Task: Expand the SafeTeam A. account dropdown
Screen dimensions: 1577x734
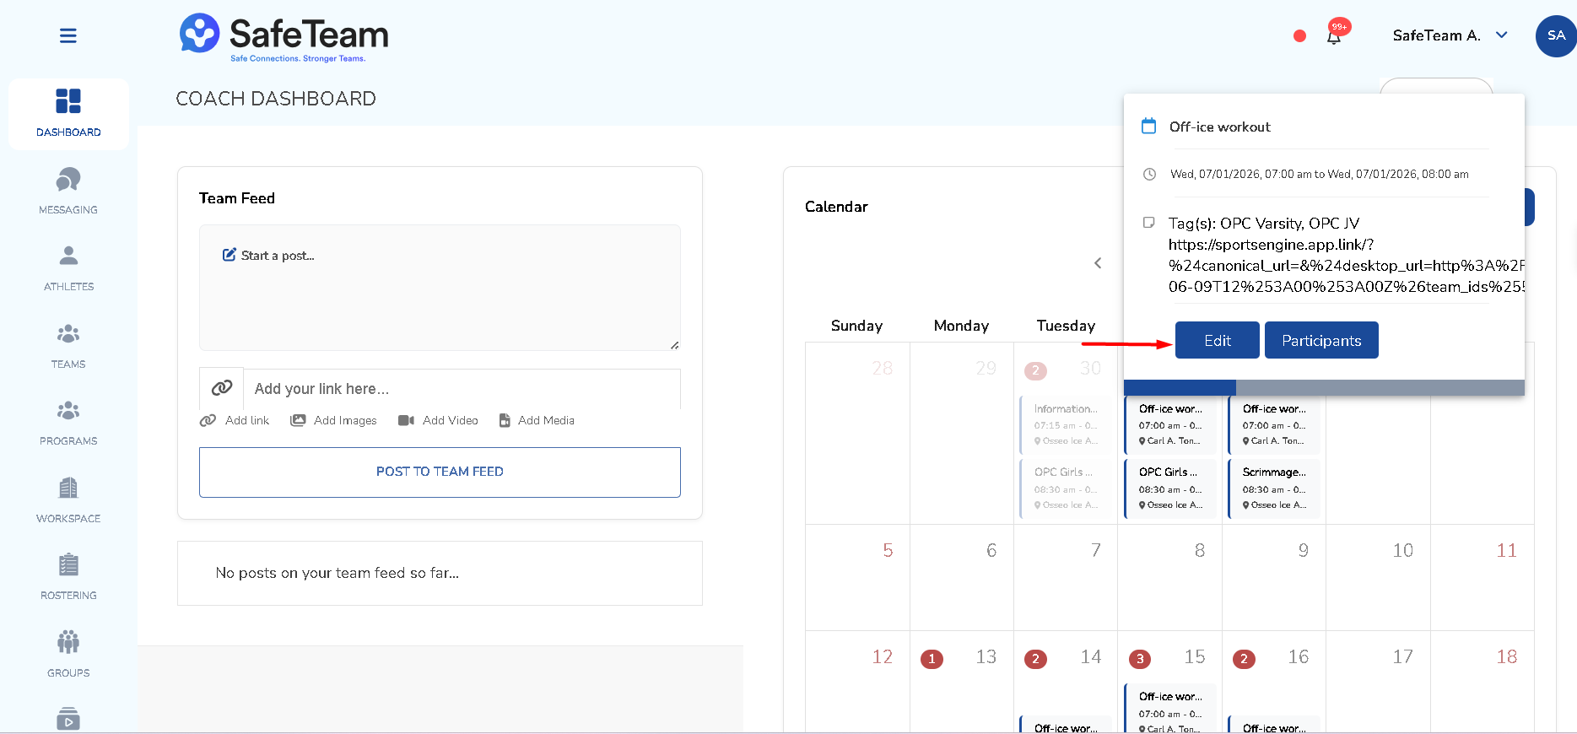Action: pyautogui.click(x=1450, y=35)
